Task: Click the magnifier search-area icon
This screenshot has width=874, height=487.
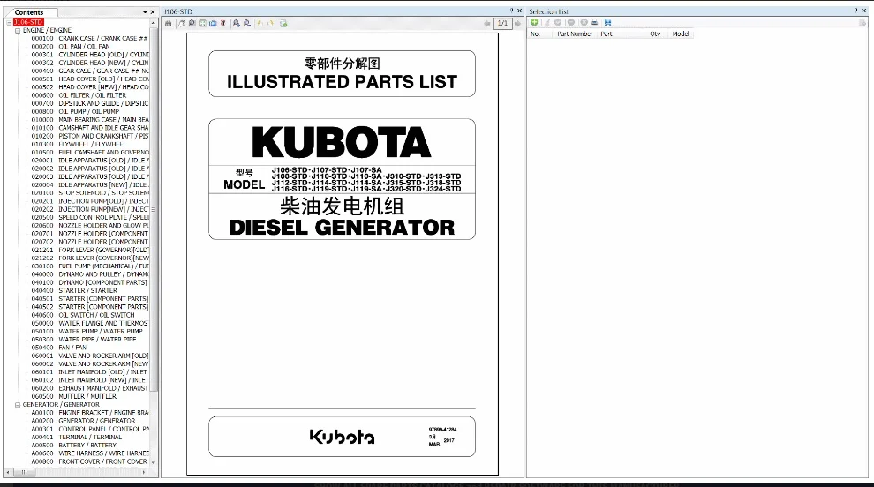Action: (x=192, y=24)
